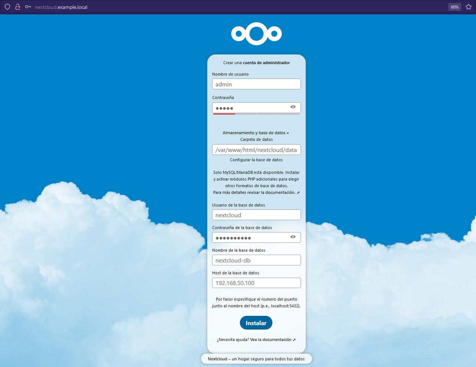Image resolution: width=476 pixels, height=367 pixels.
Task: Click the 80% zoom level indicator
Action: [455, 7]
